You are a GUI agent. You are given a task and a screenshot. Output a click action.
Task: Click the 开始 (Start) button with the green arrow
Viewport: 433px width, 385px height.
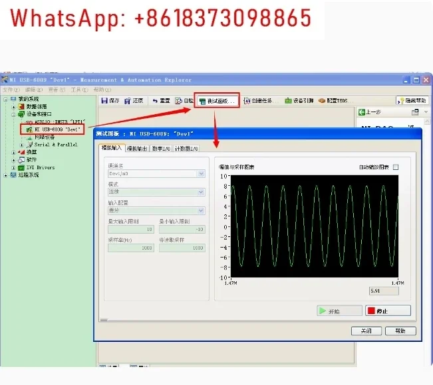[x=339, y=311]
